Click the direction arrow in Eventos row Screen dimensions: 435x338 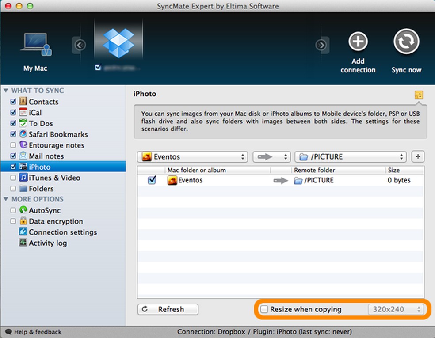[281, 181]
